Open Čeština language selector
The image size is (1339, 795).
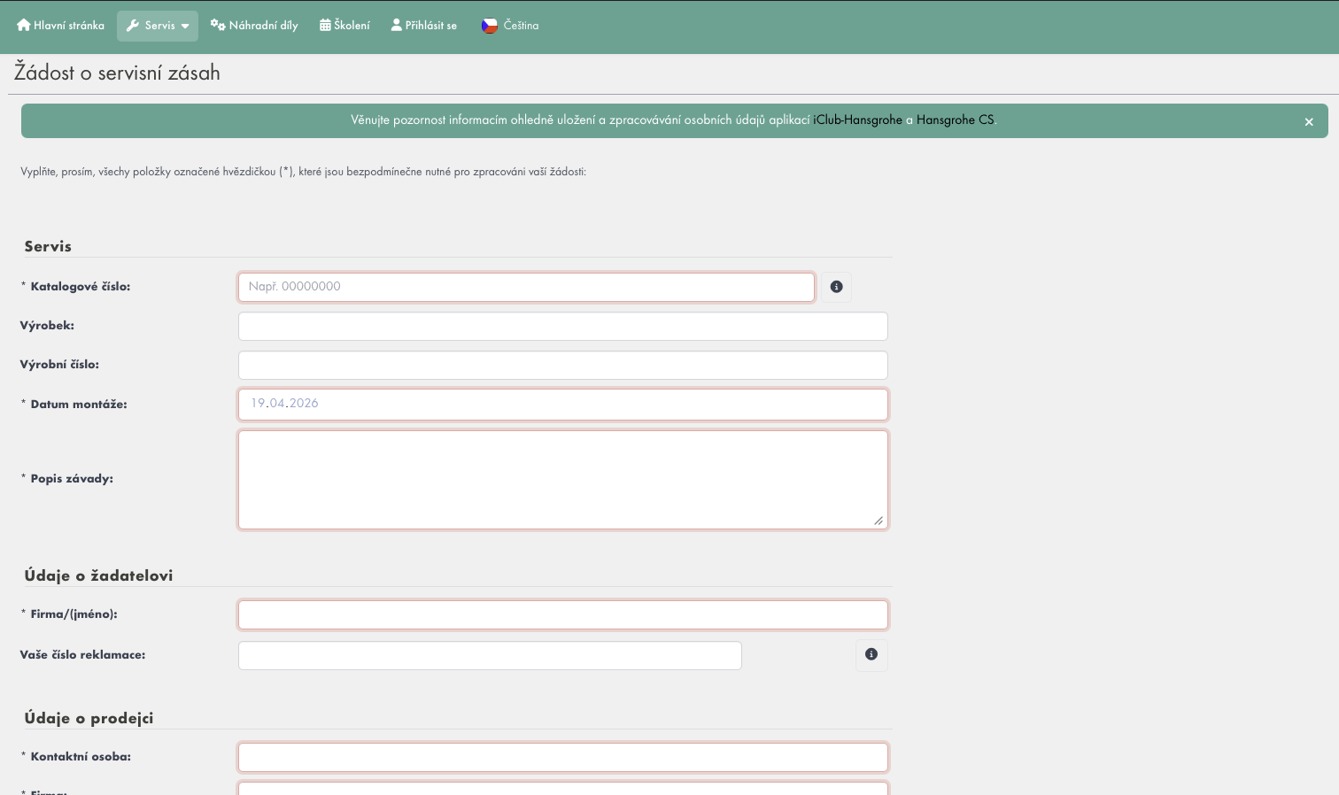[521, 26]
